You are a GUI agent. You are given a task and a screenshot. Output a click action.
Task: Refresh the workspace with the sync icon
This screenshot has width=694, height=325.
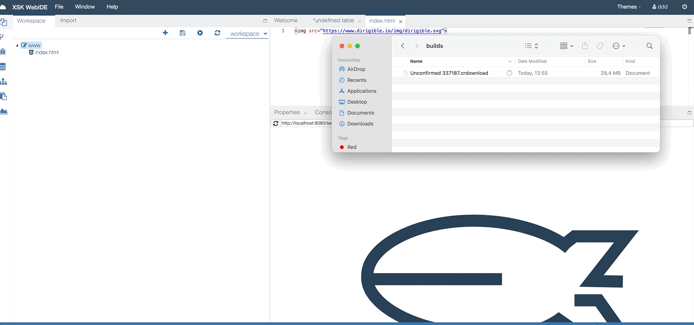(217, 33)
